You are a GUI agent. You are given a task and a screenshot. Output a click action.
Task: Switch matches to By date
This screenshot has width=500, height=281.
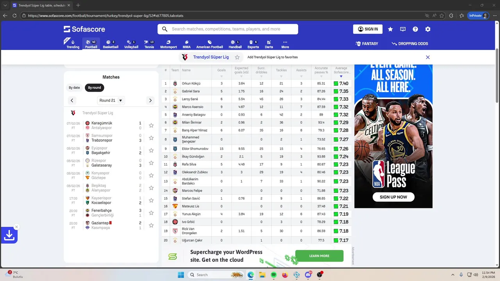(x=74, y=88)
